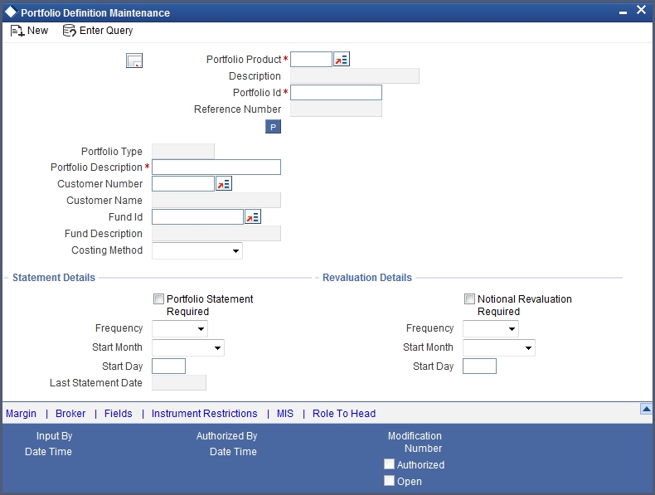
Task: Click the product Description read-only field
Action: 355,76
